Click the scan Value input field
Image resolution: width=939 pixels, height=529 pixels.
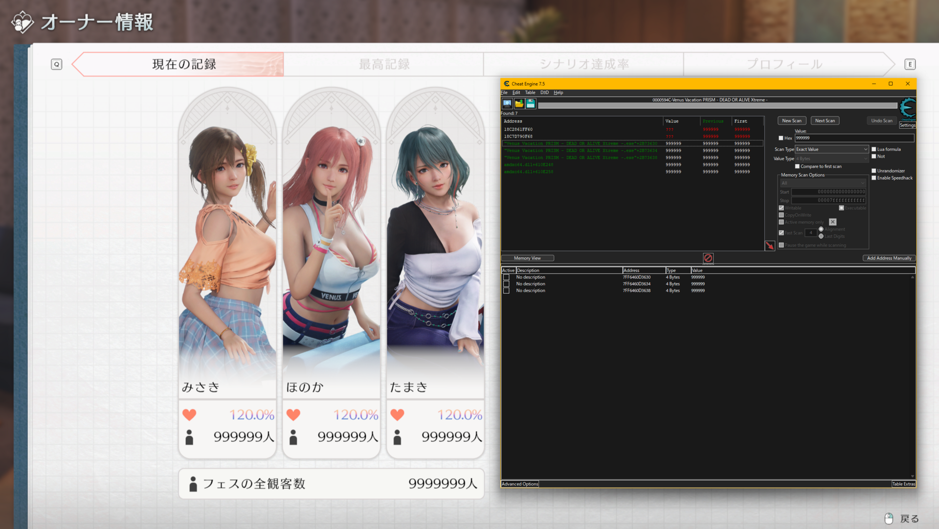pos(854,138)
